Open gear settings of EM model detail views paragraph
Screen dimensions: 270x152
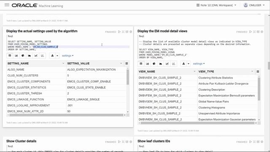[262, 32]
